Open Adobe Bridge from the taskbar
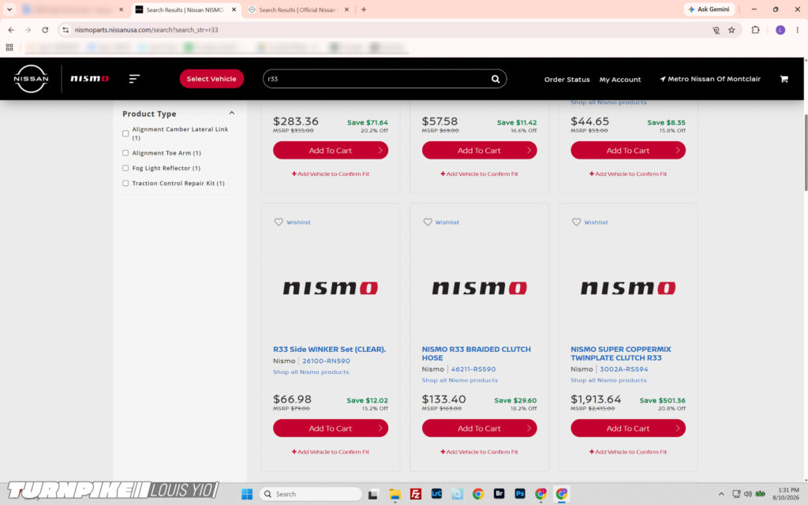Image resolution: width=808 pixels, height=505 pixels. click(499, 494)
